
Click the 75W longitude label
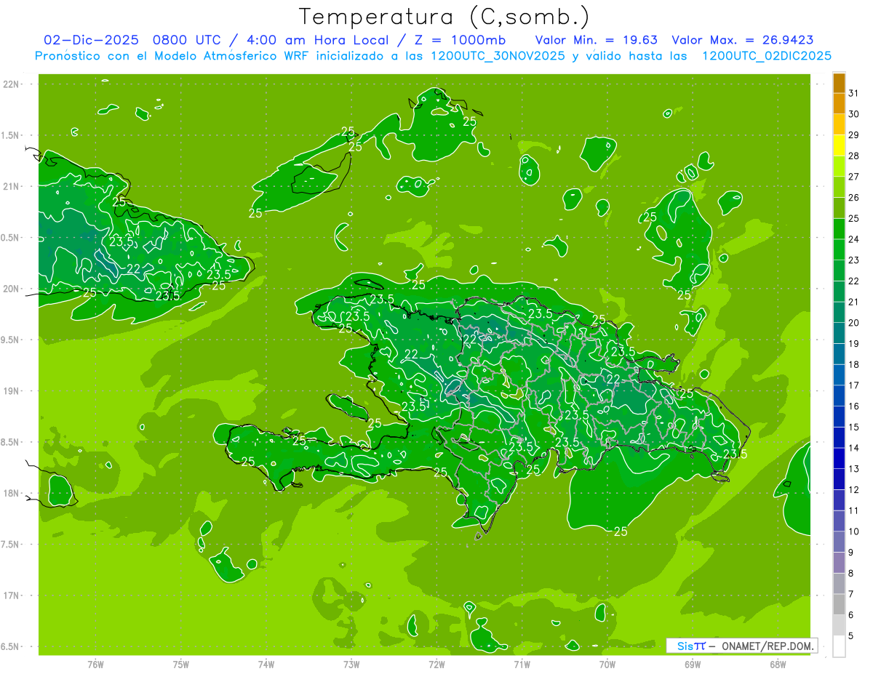point(181,665)
